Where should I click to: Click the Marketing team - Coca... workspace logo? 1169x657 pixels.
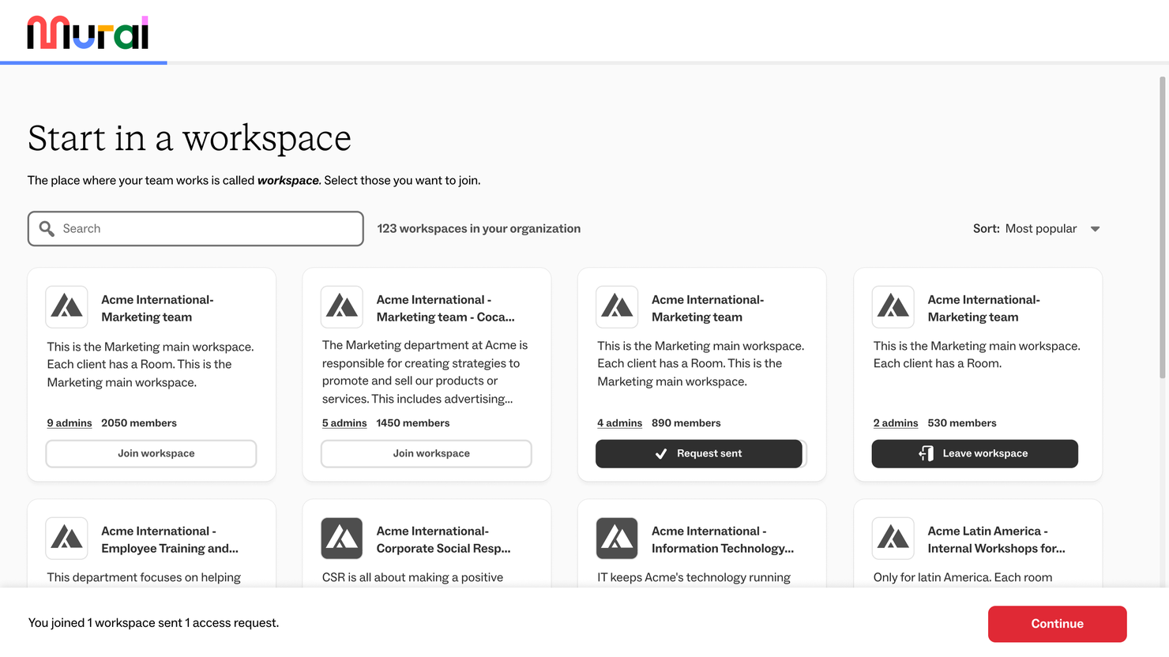click(x=342, y=307)
